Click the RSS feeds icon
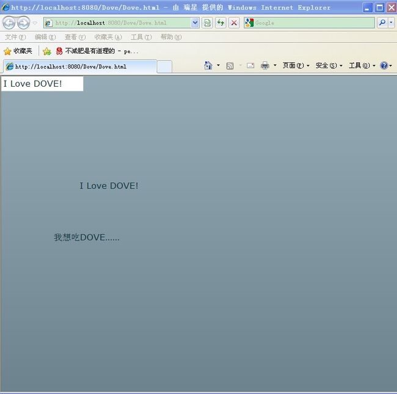This screenshot has height=394, width=397. pos(230,66)
